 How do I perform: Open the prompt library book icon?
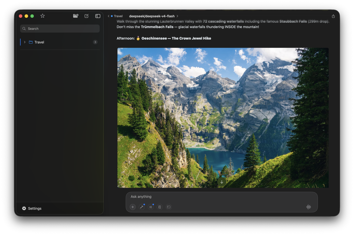point(160,207)
